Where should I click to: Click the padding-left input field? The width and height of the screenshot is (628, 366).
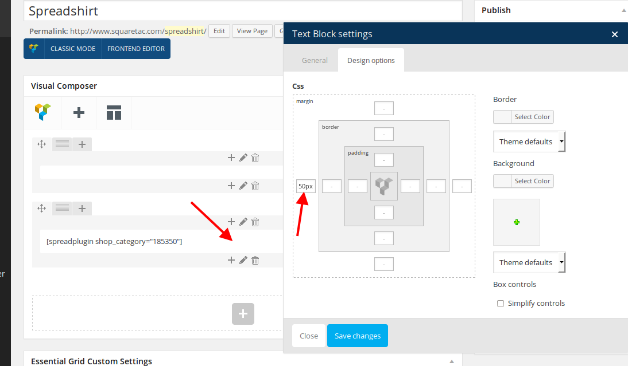coord(358,186)
